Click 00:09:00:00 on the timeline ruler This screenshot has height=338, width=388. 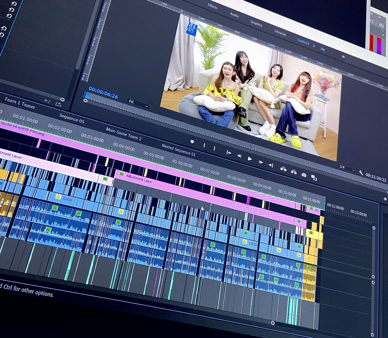coord(262,187)
